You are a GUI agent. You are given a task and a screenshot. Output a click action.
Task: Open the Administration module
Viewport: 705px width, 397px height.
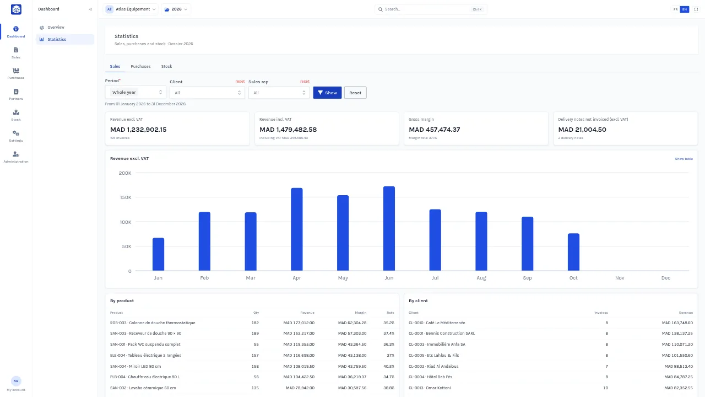coord(16,157)
